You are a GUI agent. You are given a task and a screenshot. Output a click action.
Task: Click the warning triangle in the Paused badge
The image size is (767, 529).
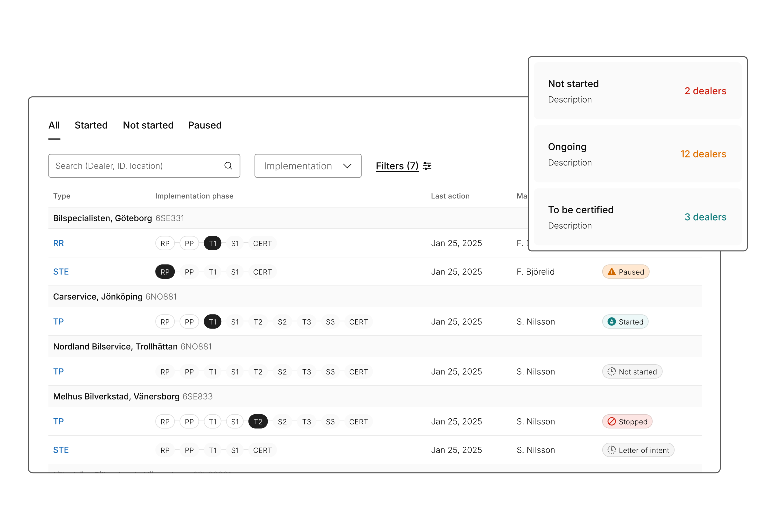tap(612, 271)
